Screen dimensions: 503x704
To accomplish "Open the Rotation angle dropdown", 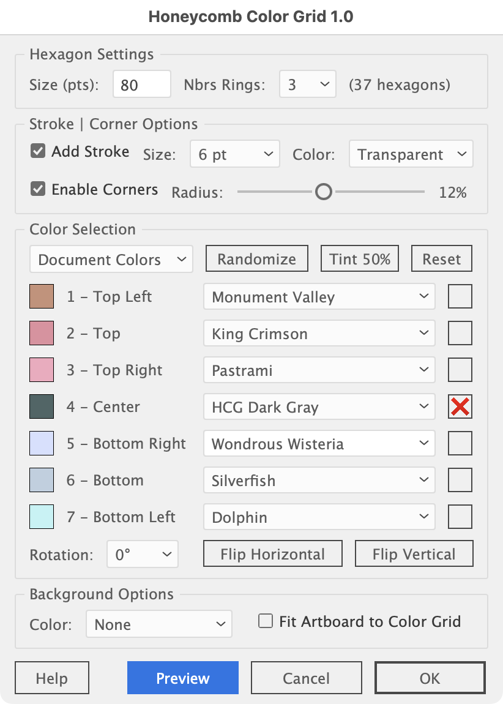I will (142, 555).
